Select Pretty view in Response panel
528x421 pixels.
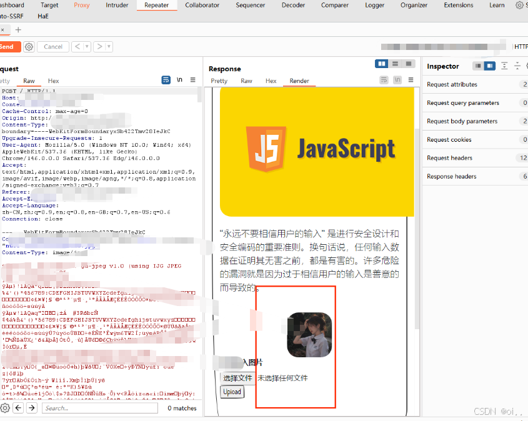tap(219, 81)
